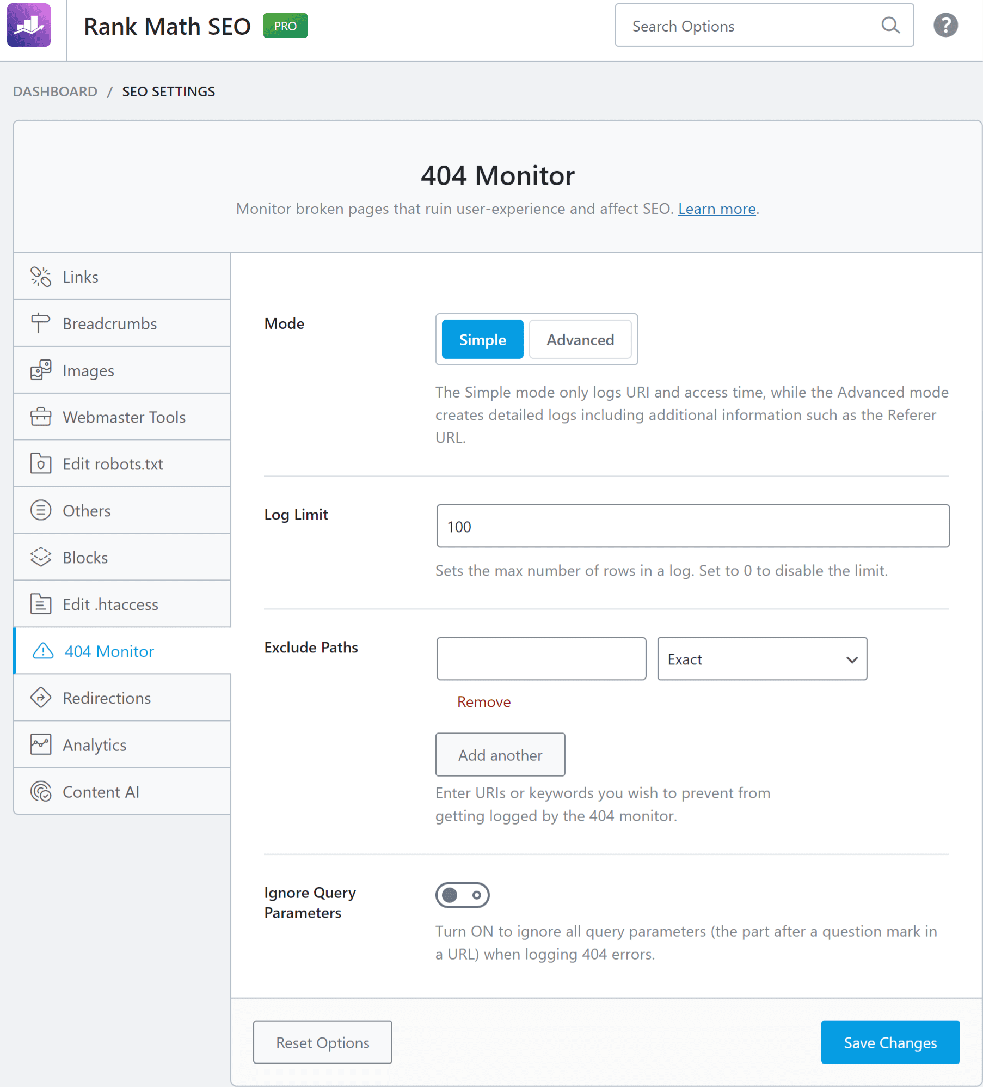Open the Others tab label
The image size is (983, 1087).
[87, 511]
